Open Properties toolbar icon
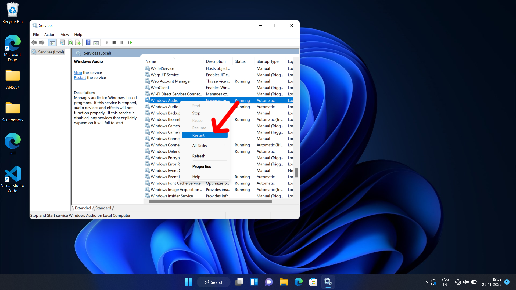This screenshot has height=290, width=516. [x=62, y=42]
